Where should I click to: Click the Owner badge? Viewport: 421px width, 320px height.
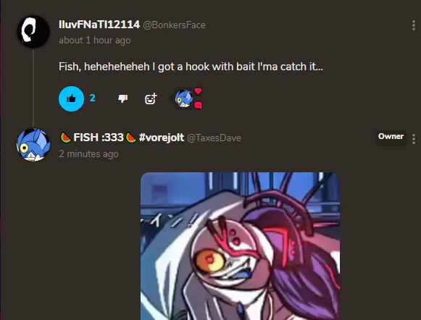[391, 137]
